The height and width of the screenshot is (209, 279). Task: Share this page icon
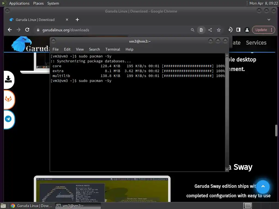pos(210,30)
